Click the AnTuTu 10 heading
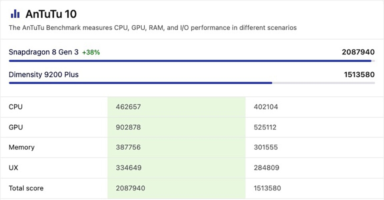The width and height of the screenshot is (384, 200). pyautogui.click(x=51, y=14)
